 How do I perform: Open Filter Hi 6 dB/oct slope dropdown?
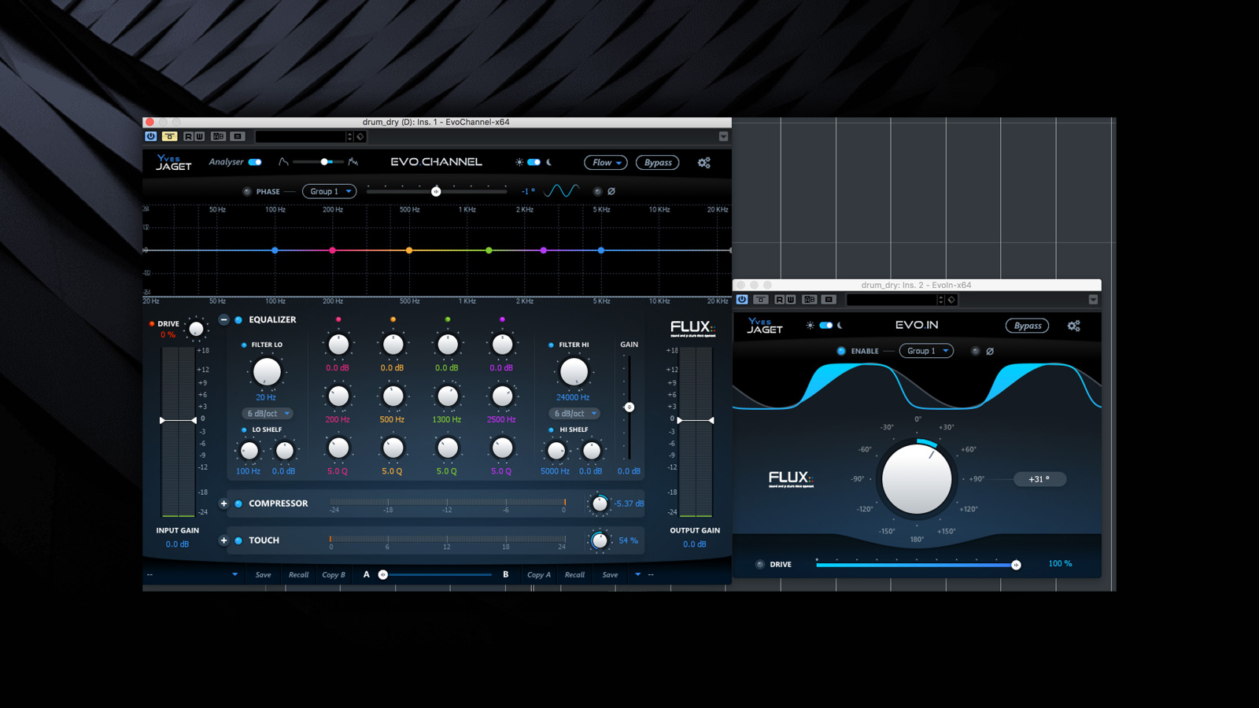click(574, 413)
